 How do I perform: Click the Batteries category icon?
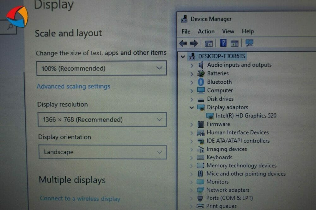pyautogui.click(x=201, y=73)
